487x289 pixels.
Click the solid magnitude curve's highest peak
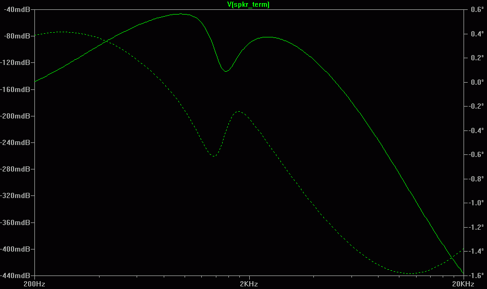point(181,14)
